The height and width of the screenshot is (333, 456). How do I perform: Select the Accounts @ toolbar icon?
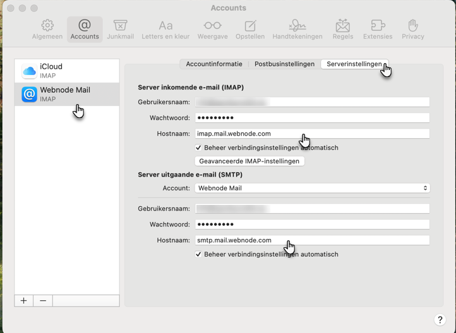tap(85, 29)
